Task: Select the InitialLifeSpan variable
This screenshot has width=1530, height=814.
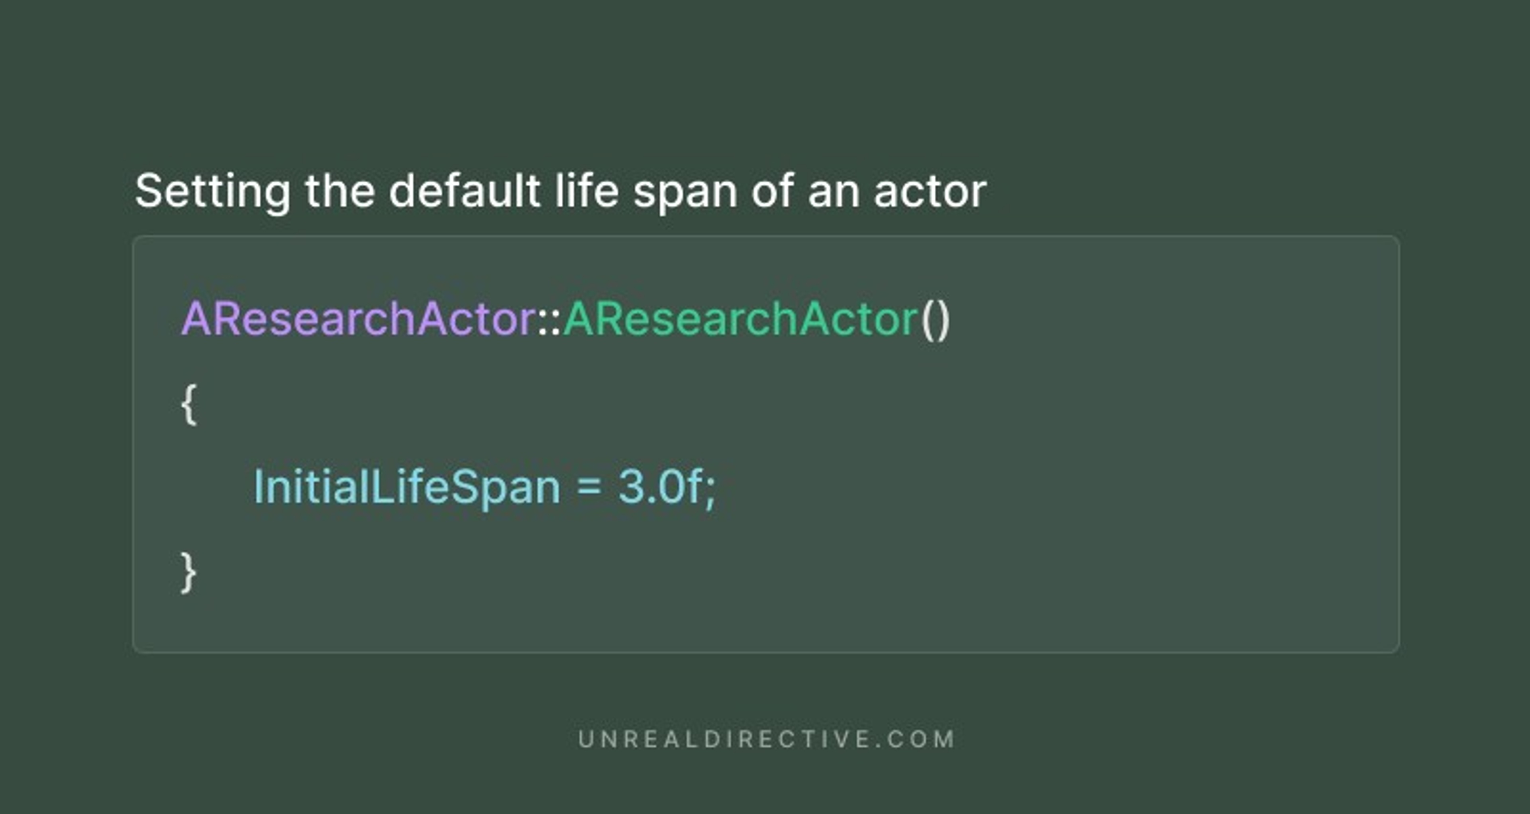Action: click(x=407, y=487)
